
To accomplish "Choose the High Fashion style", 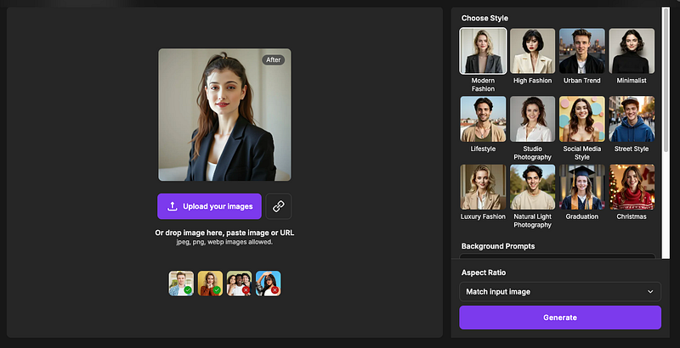I will click(532, 51).
